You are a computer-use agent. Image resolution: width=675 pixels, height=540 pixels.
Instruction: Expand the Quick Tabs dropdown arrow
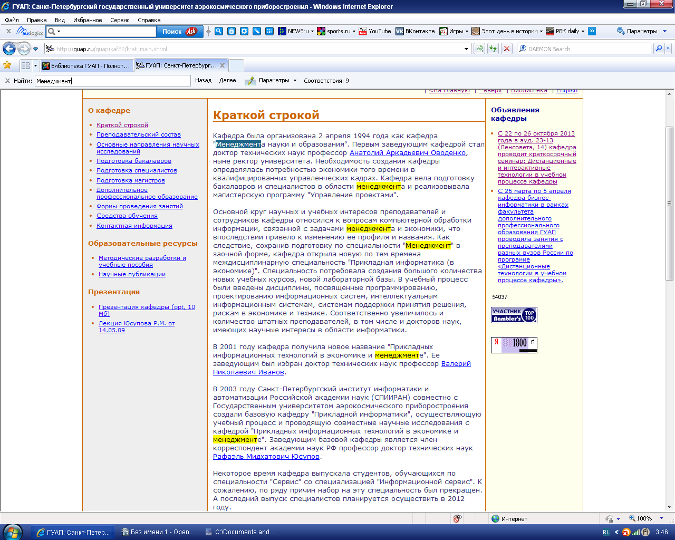[35, 66]
